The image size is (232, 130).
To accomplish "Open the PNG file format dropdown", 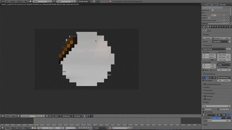I will pos(209,115).
